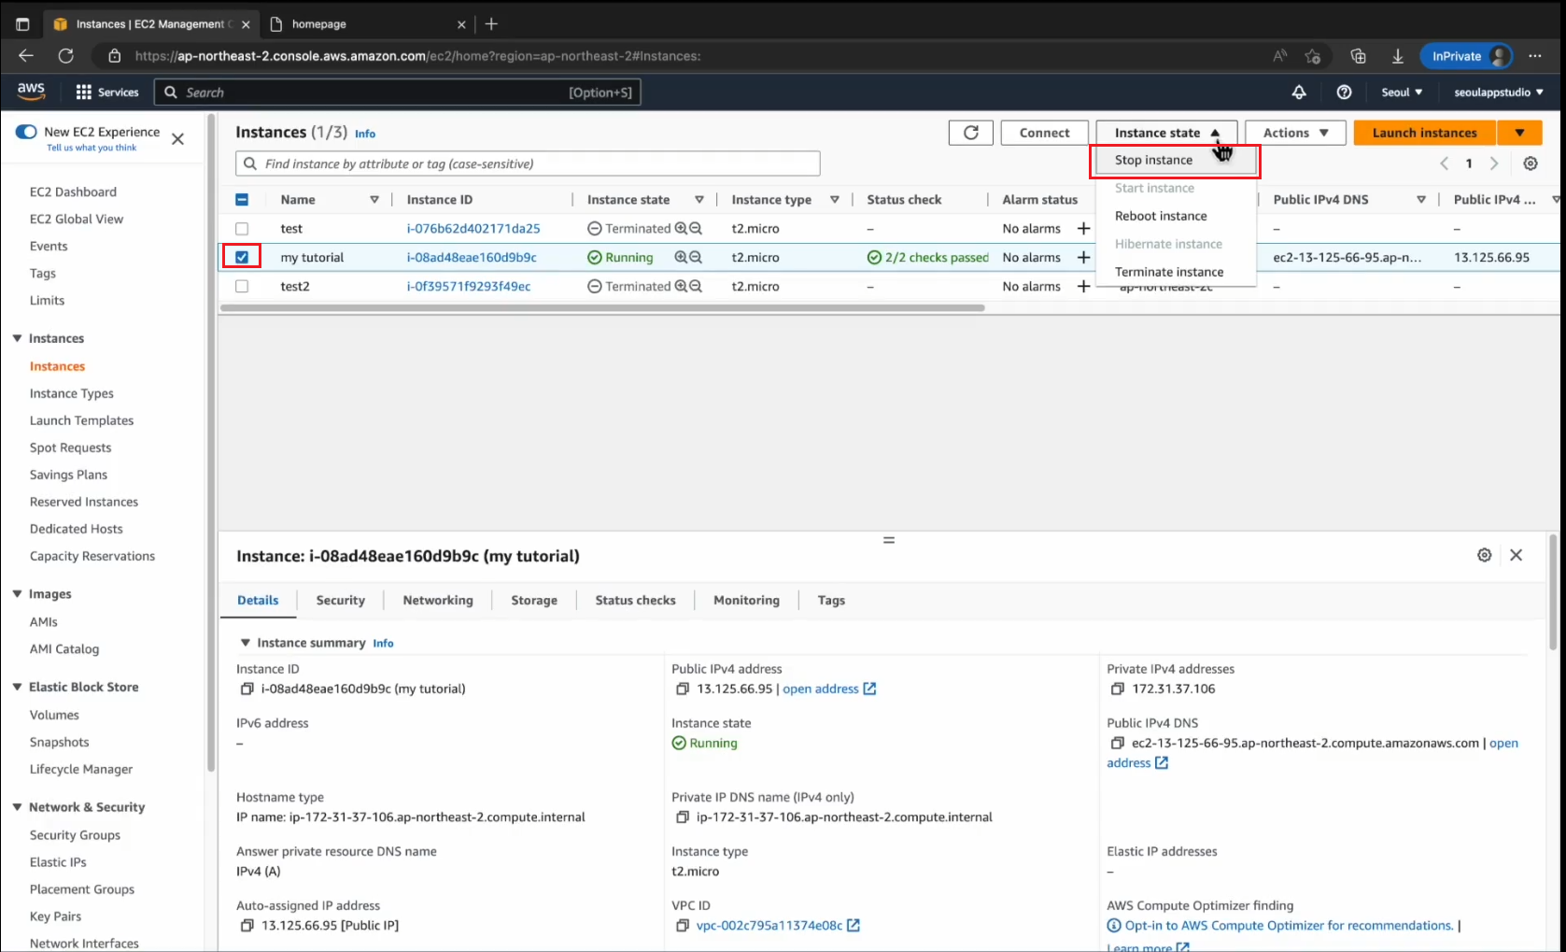1566x952 pixels.
Task: Copy the Private IPv4 address 172.31.37.106
Action: [x=1118, y=689]
